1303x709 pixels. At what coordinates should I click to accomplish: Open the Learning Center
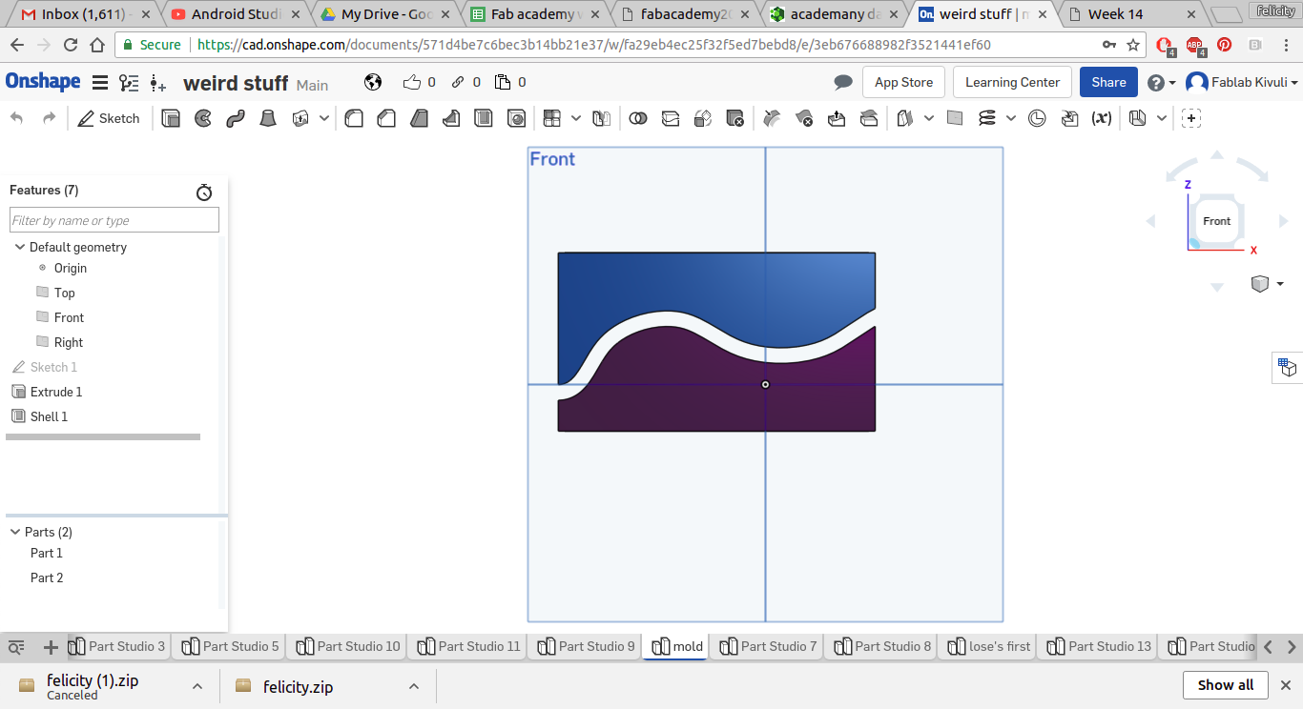coord(1012,82)
